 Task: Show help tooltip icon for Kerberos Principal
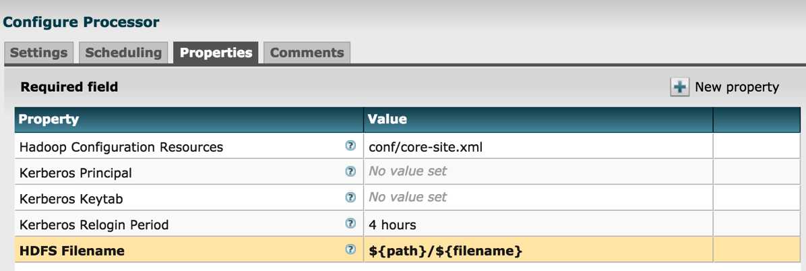coord(350,172)
